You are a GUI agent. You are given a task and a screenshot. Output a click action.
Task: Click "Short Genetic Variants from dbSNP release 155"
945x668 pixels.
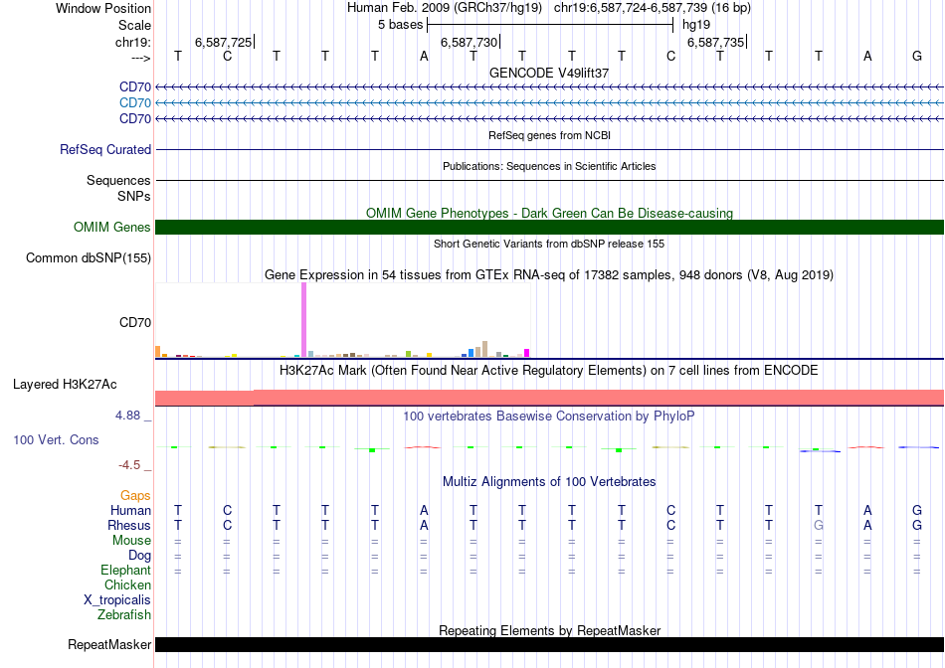click(x=549, y=244)
